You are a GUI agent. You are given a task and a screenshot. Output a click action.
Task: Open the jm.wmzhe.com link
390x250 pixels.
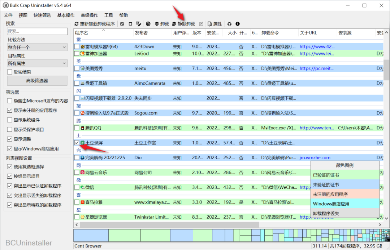(x=315, y=158)
